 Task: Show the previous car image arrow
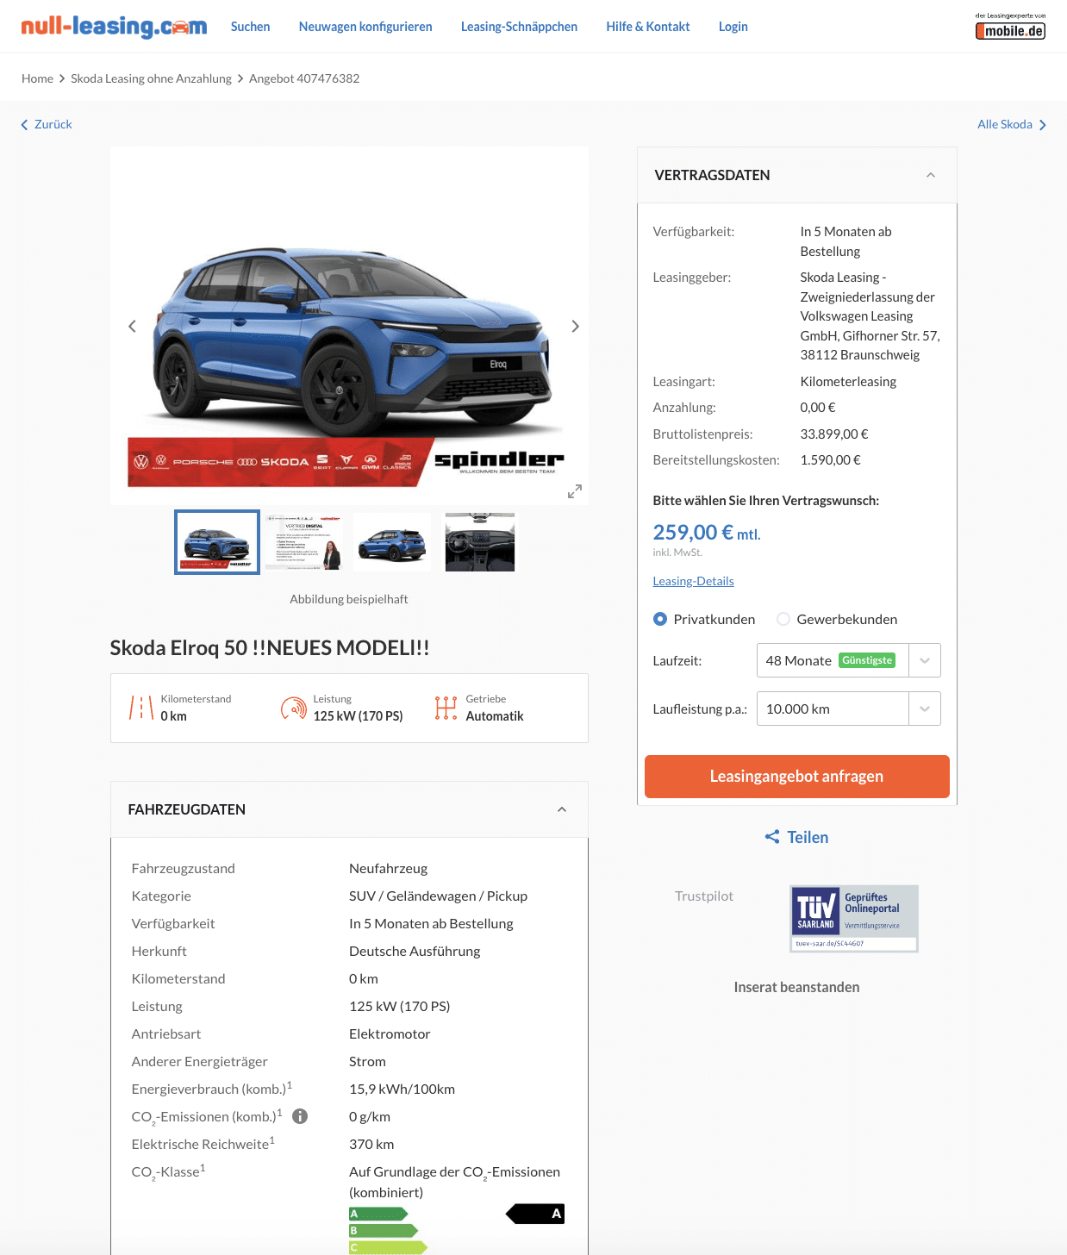(x=132, y=326)
